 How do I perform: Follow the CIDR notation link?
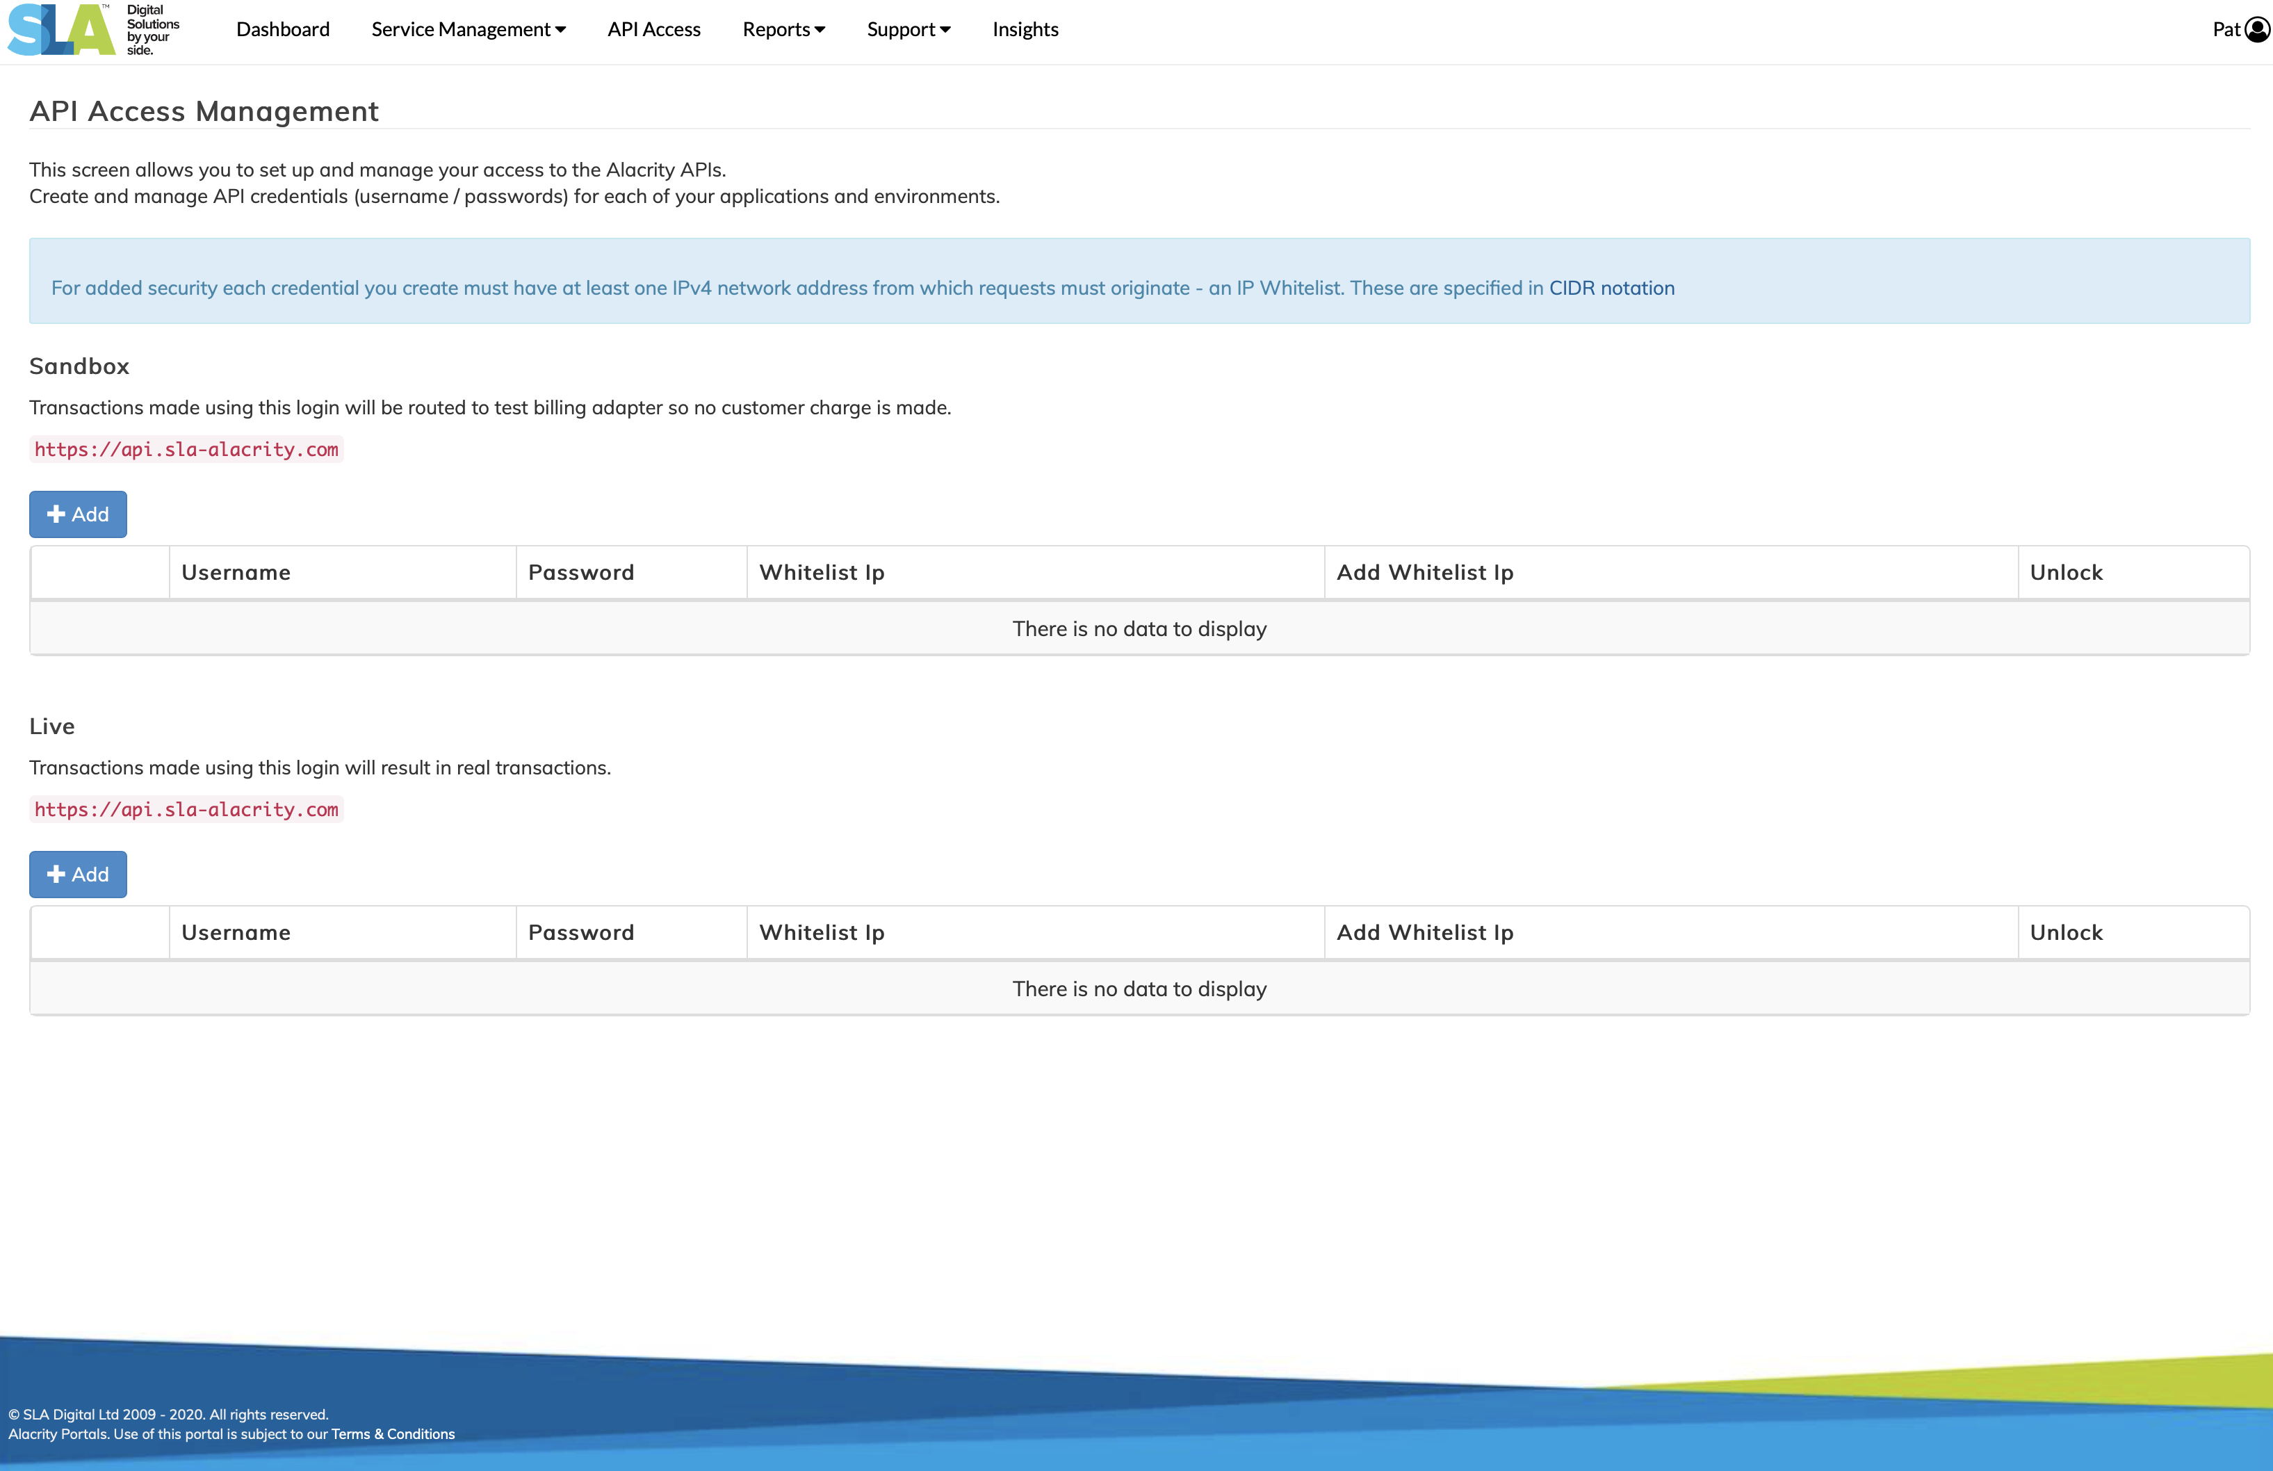pos(1611,288)
